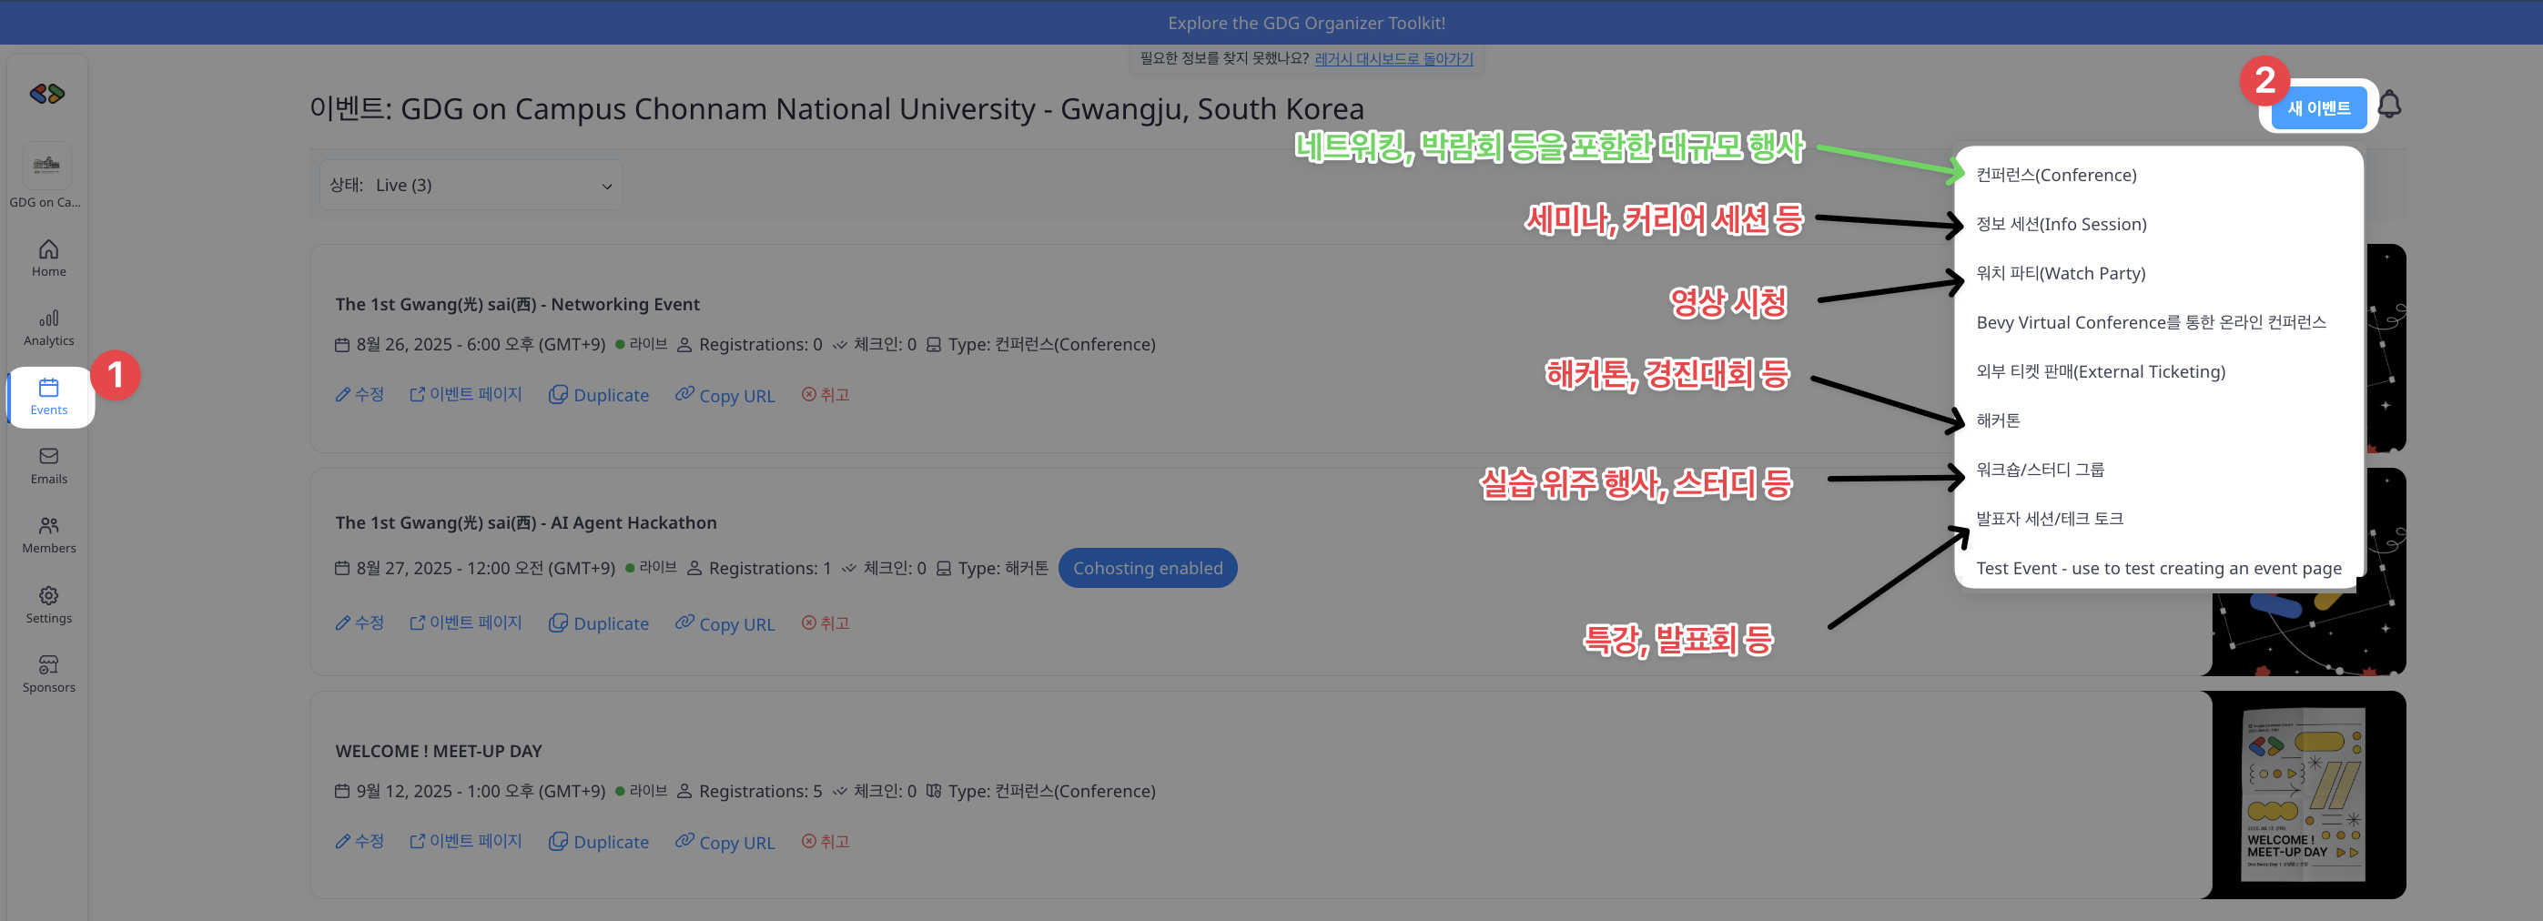Click the notification bell icon

click(x=2389, y=105)
